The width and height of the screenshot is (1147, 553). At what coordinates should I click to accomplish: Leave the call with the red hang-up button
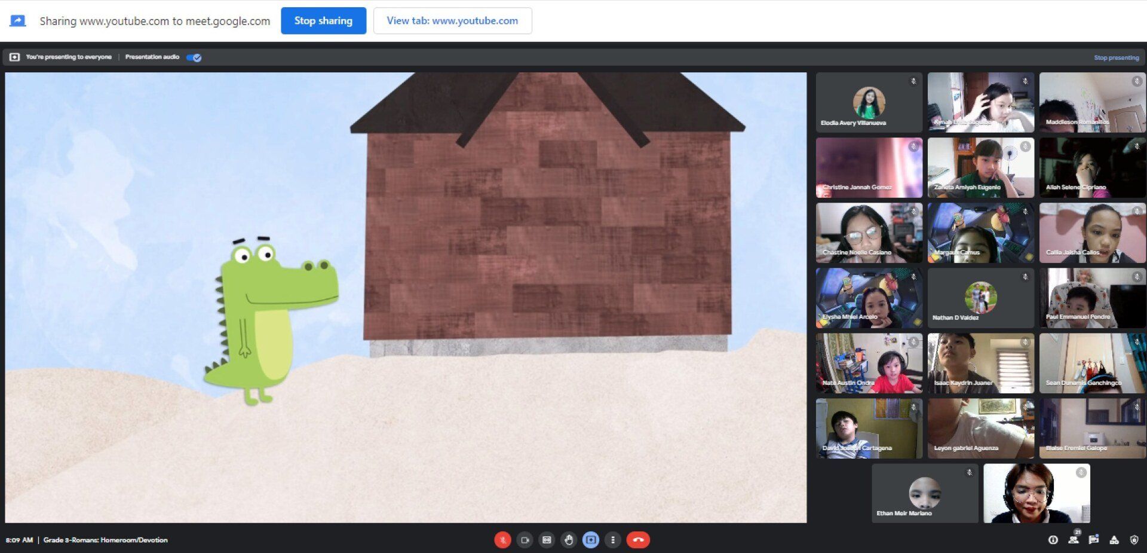coord(638,540)
